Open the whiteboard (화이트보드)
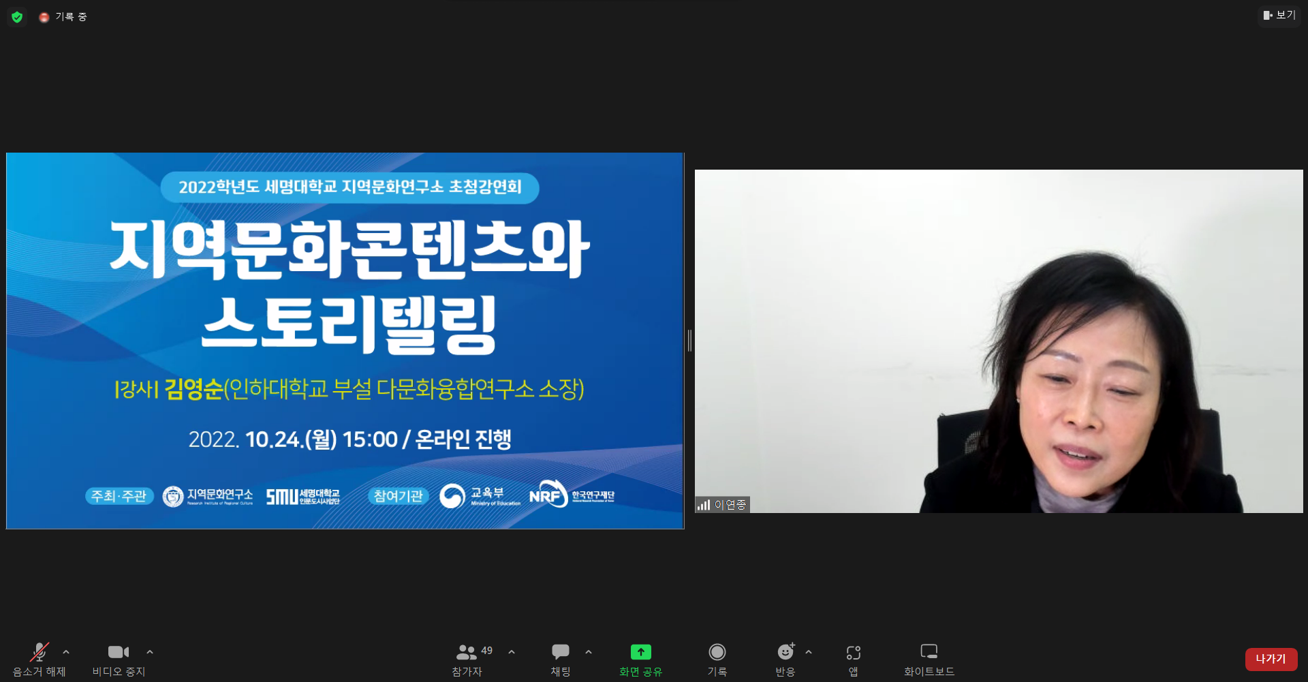The height and width of the screenshot is (682, 1308). 929,660
